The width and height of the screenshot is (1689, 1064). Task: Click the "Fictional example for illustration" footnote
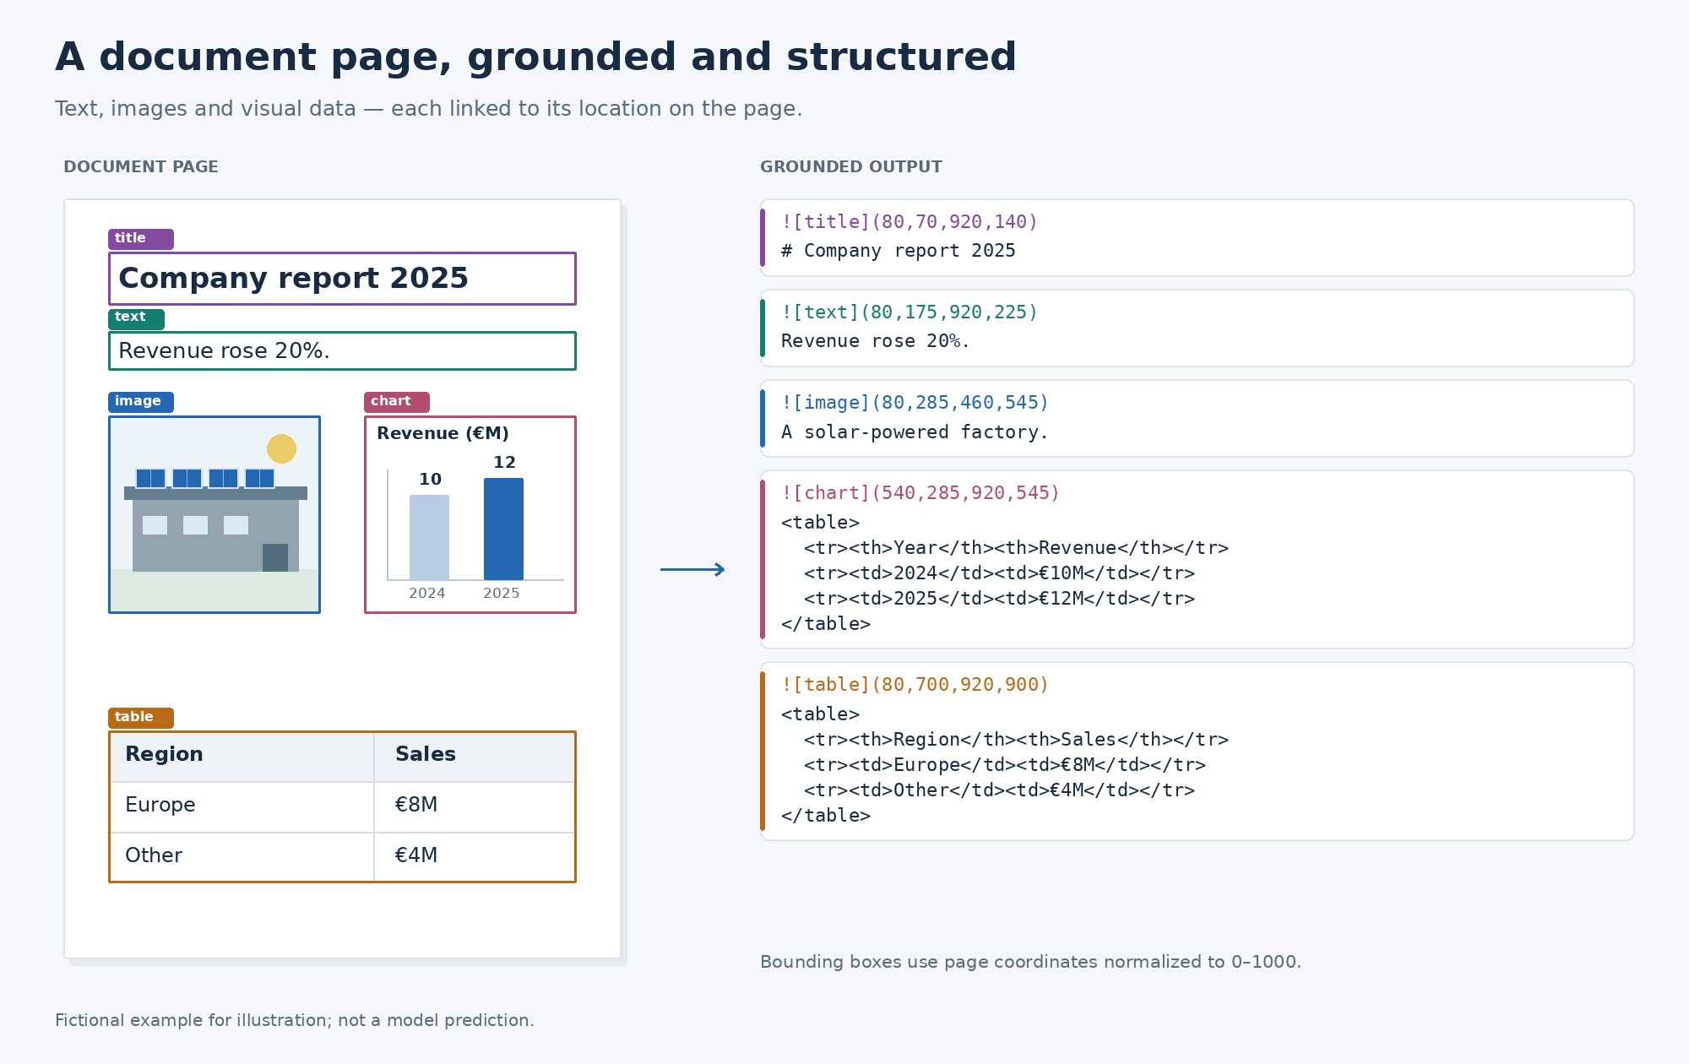(x=295, y=1020)
